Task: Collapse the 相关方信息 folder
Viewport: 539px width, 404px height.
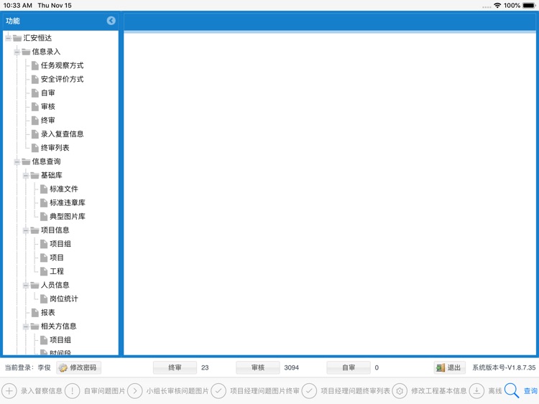Action: point(26,327)
